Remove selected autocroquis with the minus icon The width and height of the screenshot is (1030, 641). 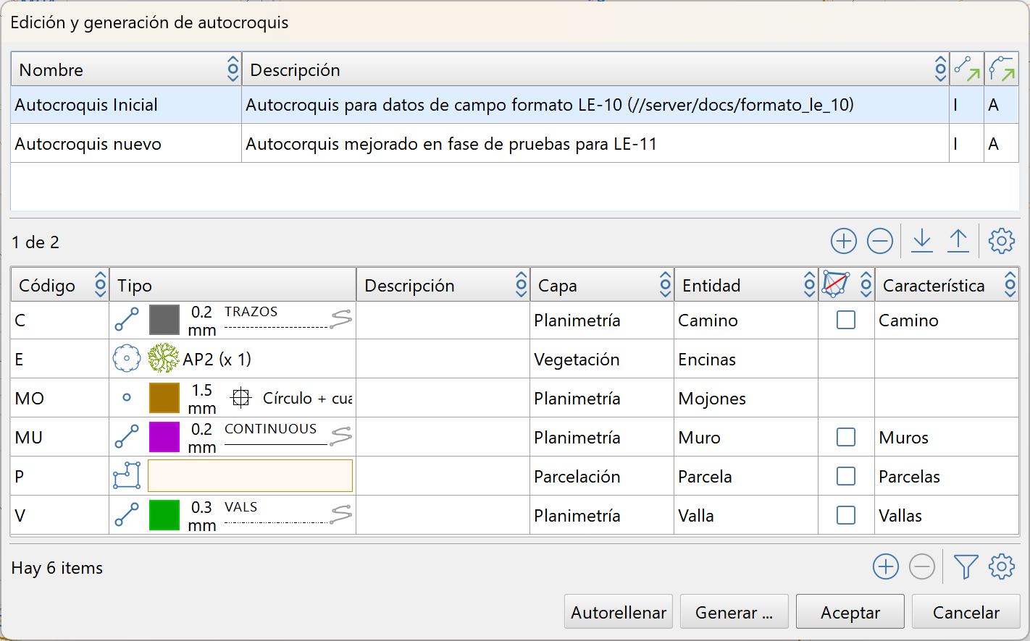click(x=879, y=241)
